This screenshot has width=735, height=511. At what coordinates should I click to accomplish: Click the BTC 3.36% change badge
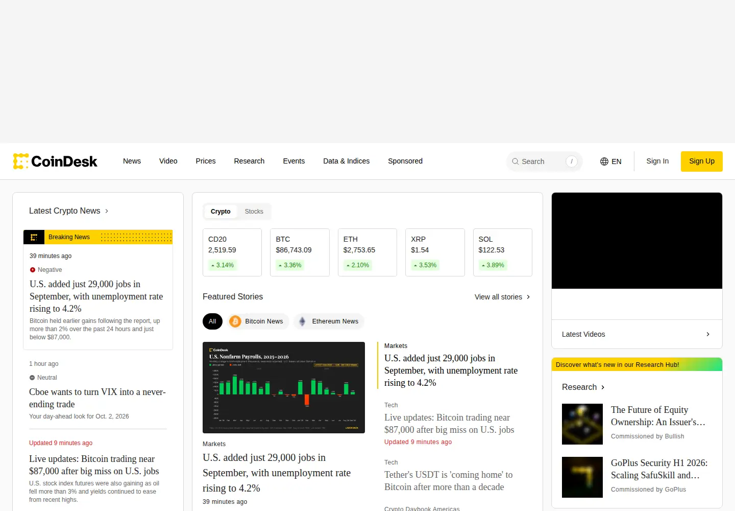pyautogui.click(x=290, y=265)
